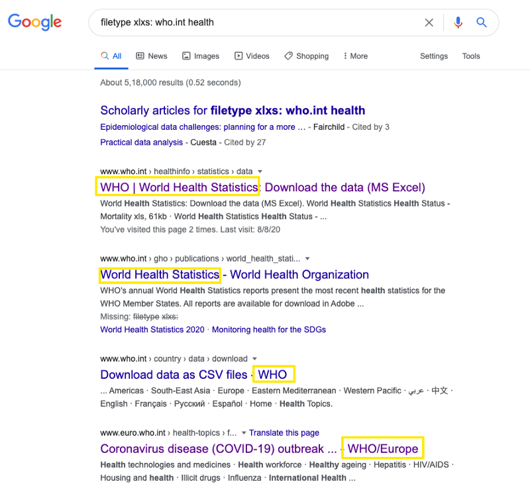The image size is (530, 496).
Task: Open Monitoring health for the SDGs link
Action: [268, 329]
